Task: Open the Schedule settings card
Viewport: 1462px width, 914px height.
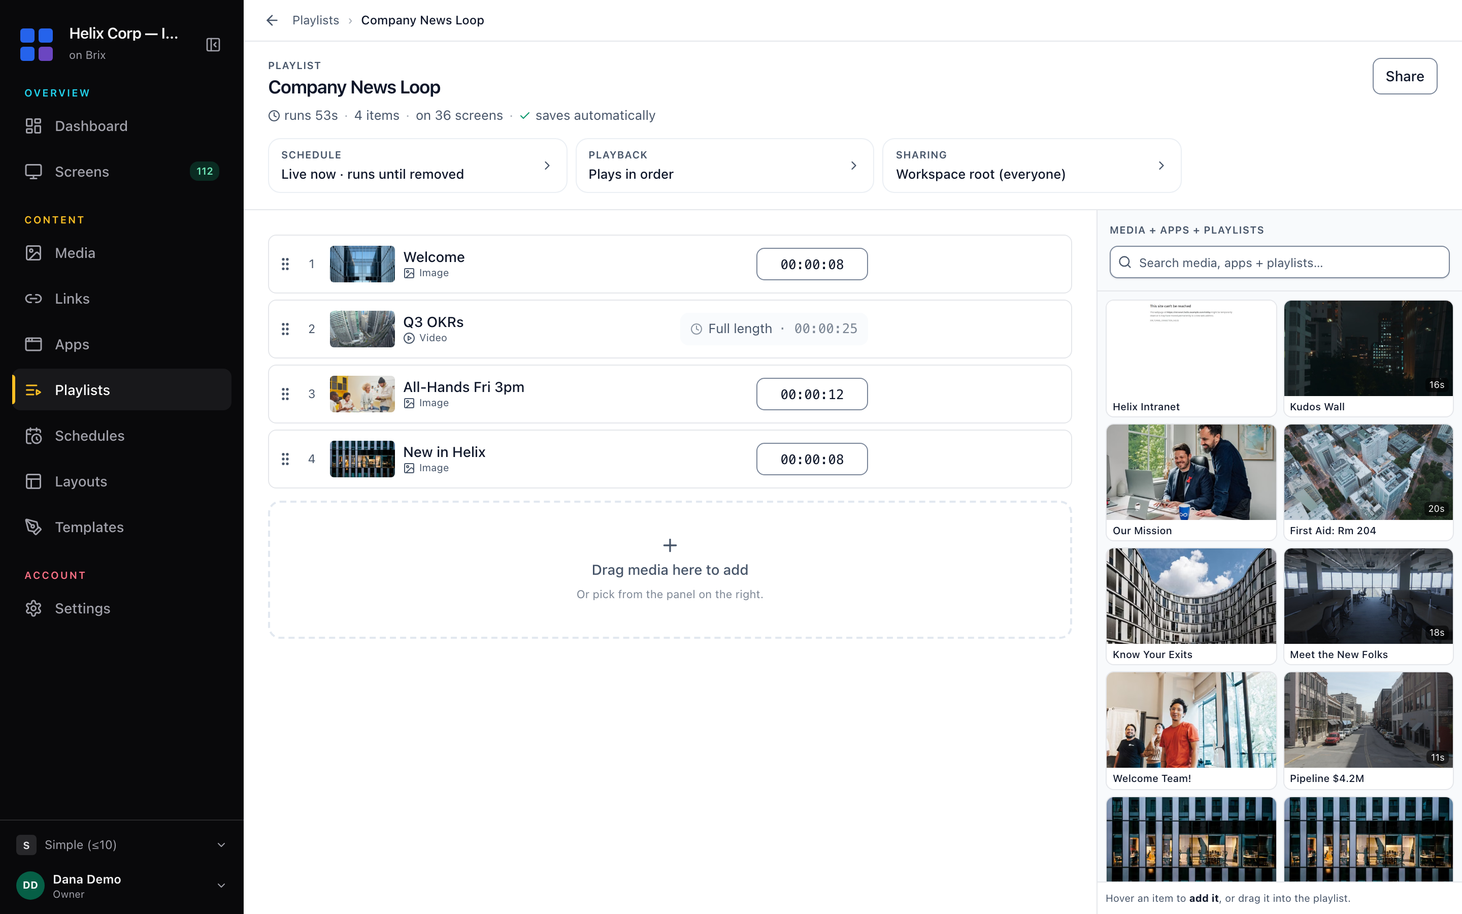Action: pos(417,166)
